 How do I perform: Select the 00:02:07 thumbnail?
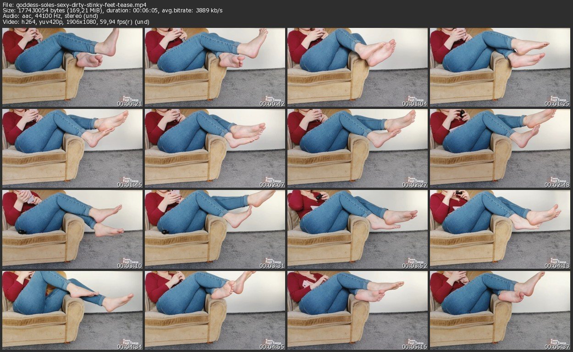(215, 148)
